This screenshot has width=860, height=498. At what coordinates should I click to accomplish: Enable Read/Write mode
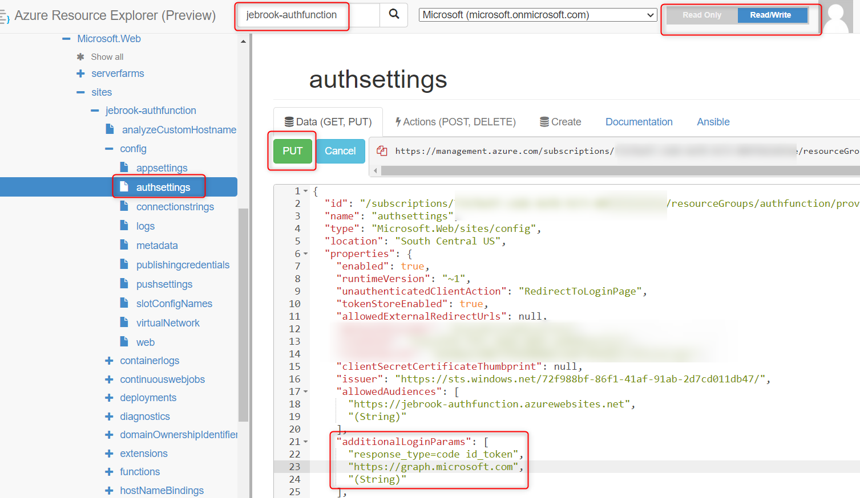point(773,15)
